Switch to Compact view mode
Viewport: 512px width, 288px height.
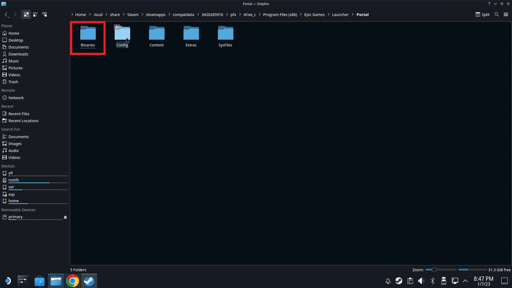coord(35,15)
